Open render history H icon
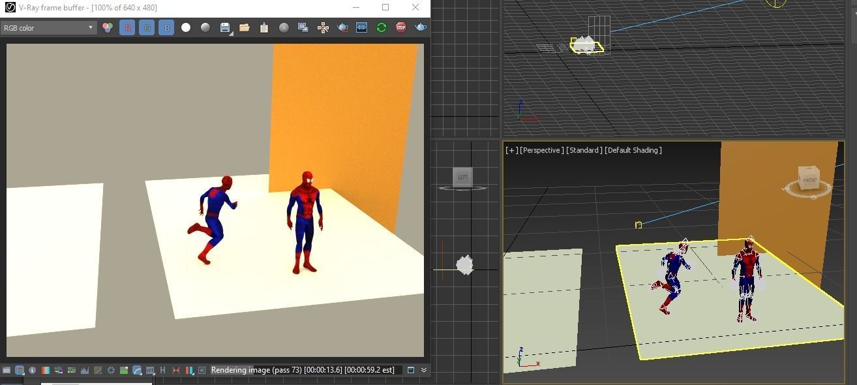 click(x=163, y=370)
